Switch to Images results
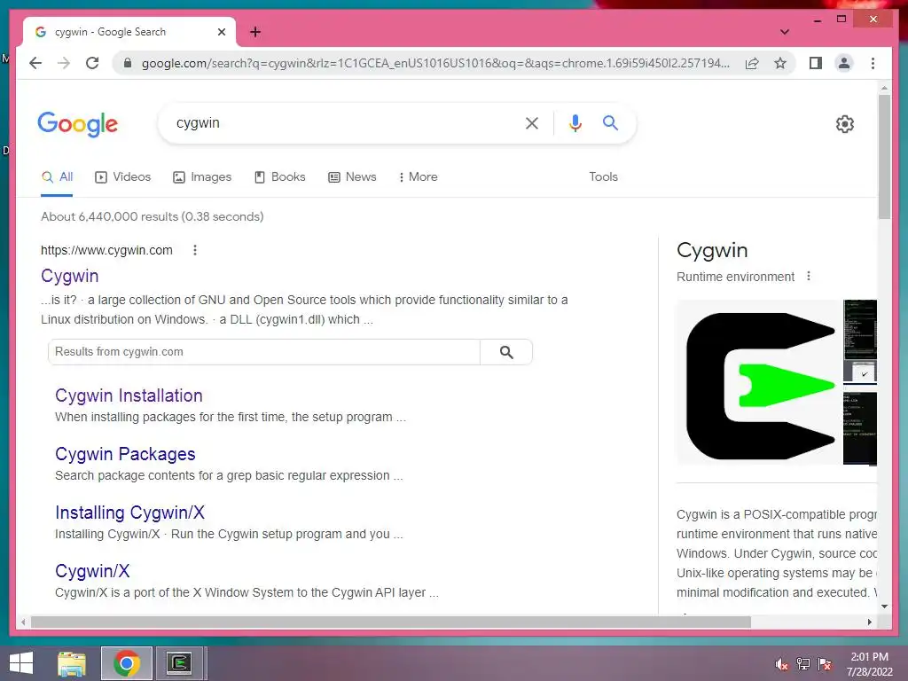Image resolution: width=908 pixels, height=681 pixels. pos(202,177)
